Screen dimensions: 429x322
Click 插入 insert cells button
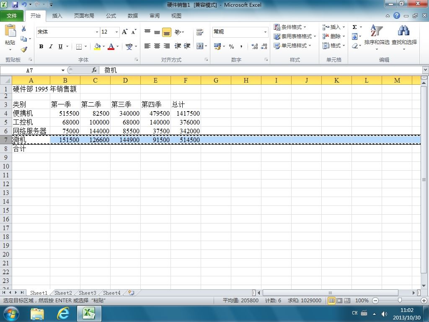click(333, 27)
